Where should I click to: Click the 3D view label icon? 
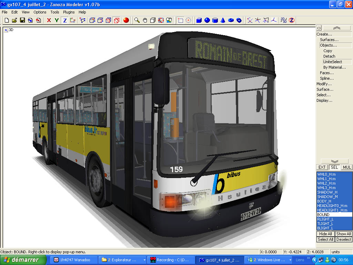(x=6, y=30)
